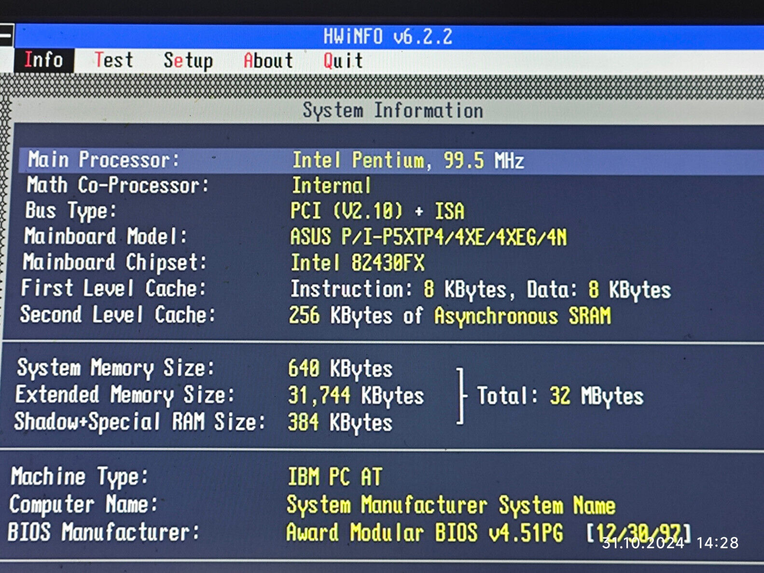The width and height of the screenshot is (764, 573).
Task: Select the Main Processor row
Action: click(391, 160)
